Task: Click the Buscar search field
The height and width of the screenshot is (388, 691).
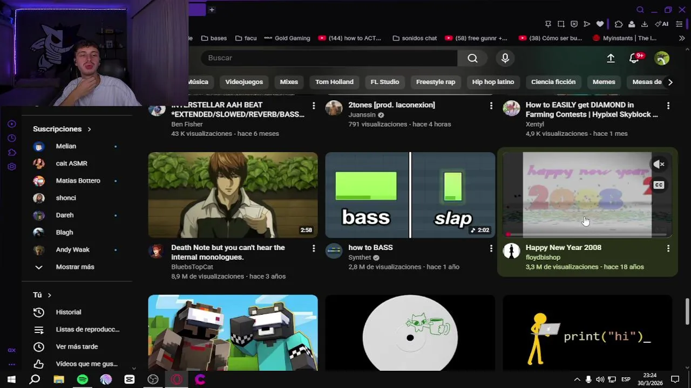Action: [x=329, y=58]
